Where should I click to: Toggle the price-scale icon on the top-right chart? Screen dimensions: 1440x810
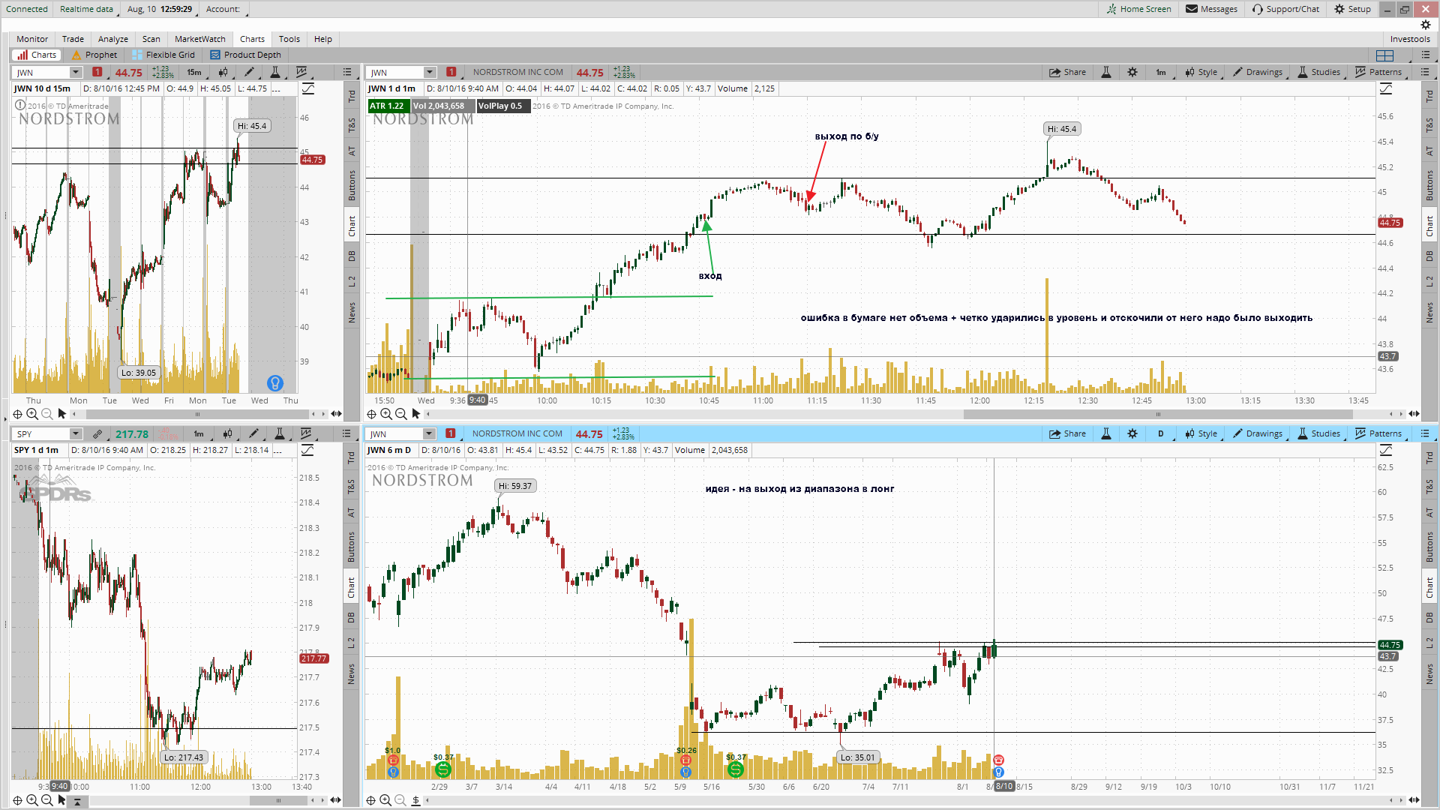pos(1386,89)
